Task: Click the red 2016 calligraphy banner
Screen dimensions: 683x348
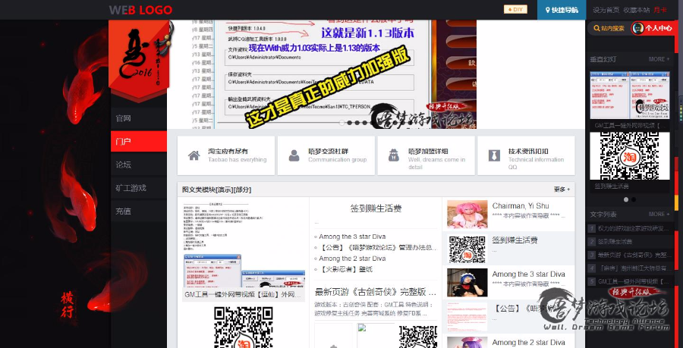Action: (x=139, y=60)
